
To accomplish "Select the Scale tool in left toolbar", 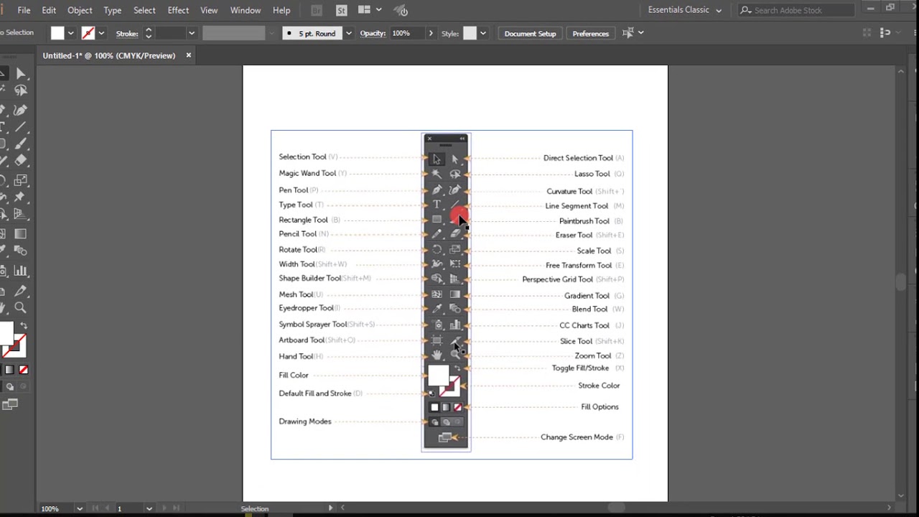I will 20,180.
